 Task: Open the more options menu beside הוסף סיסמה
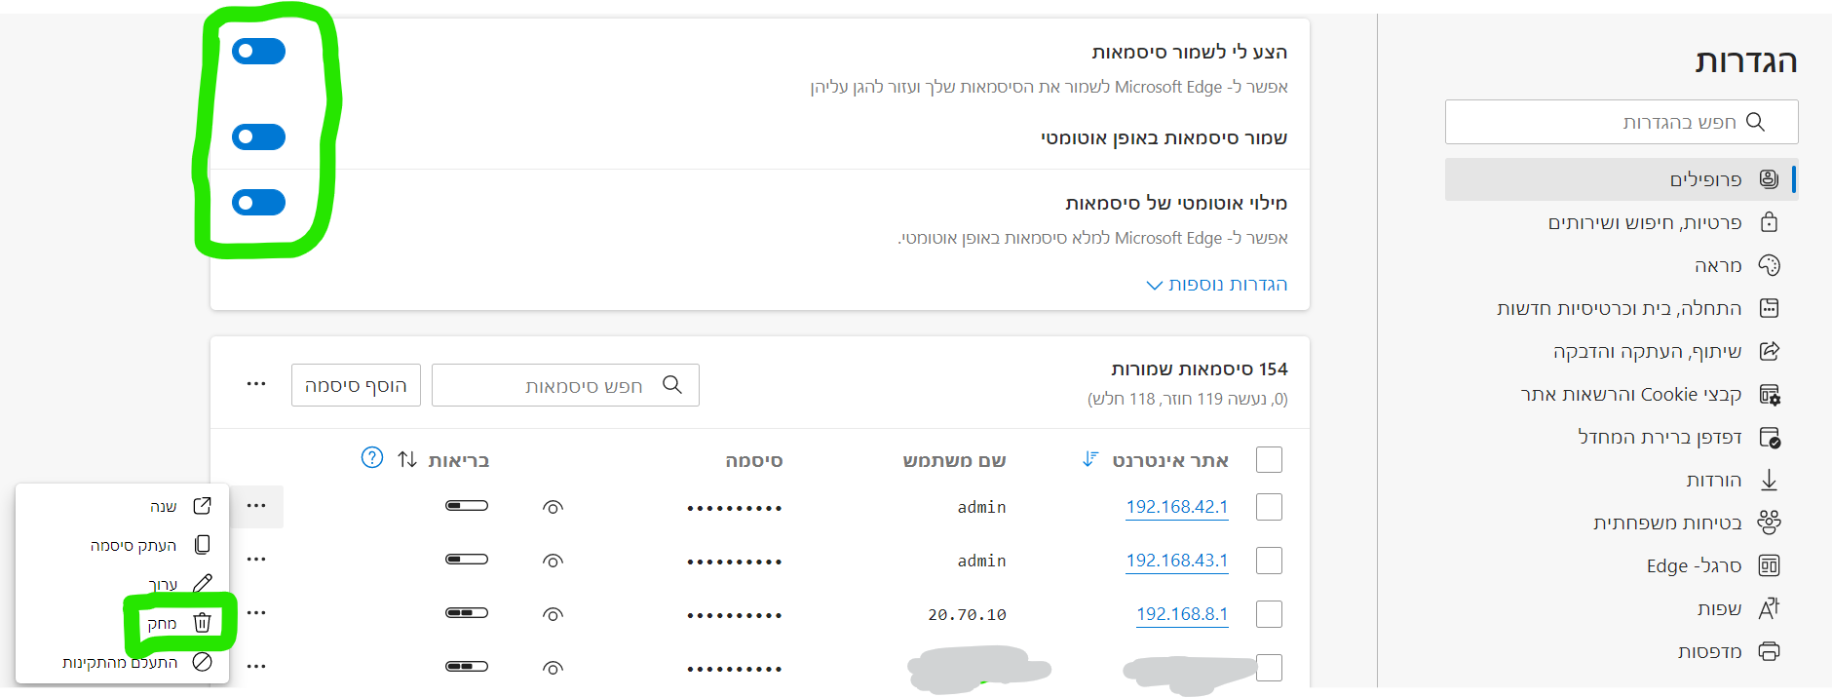256,384
